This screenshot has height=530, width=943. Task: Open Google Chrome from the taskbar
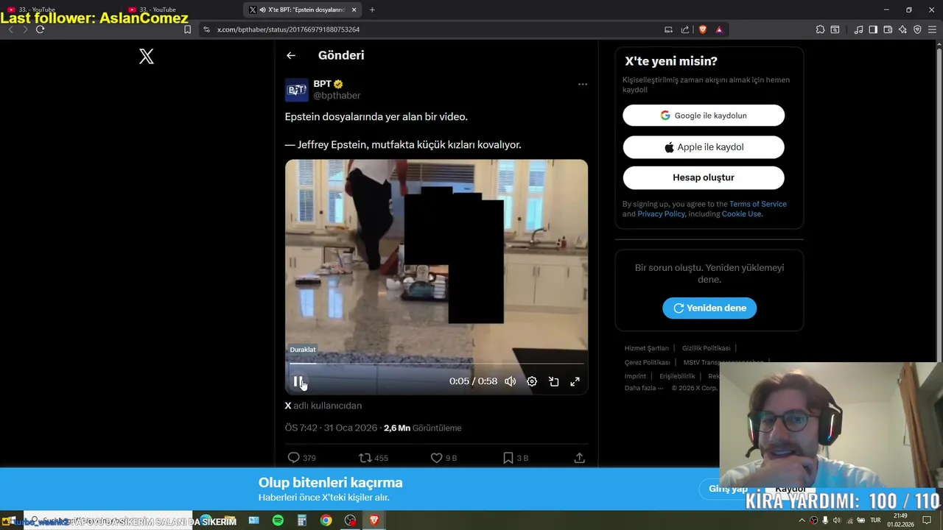coord(326,520)
